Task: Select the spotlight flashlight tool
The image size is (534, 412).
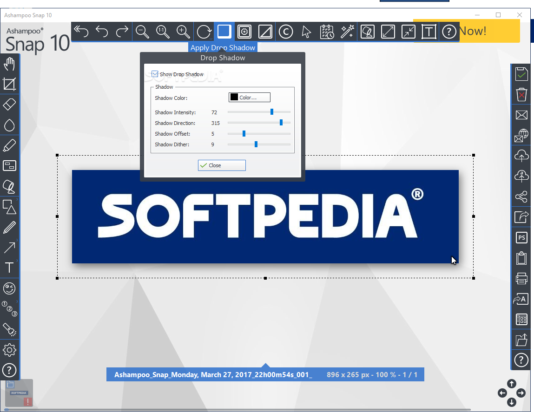Action: [10, 330]
